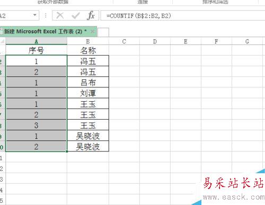Select column C header

click(124, 41)
